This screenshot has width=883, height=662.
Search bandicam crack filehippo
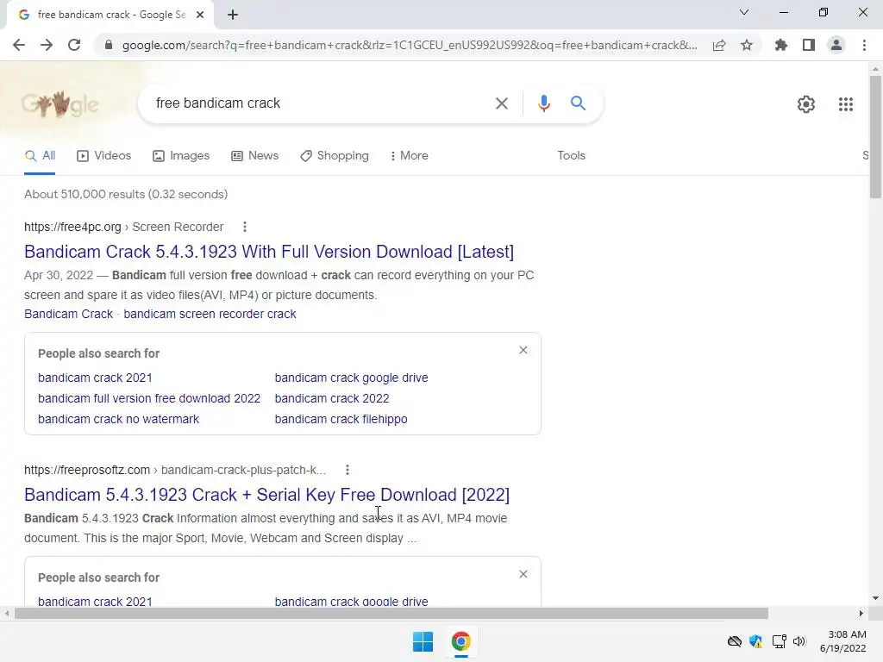tap(341, 420)
